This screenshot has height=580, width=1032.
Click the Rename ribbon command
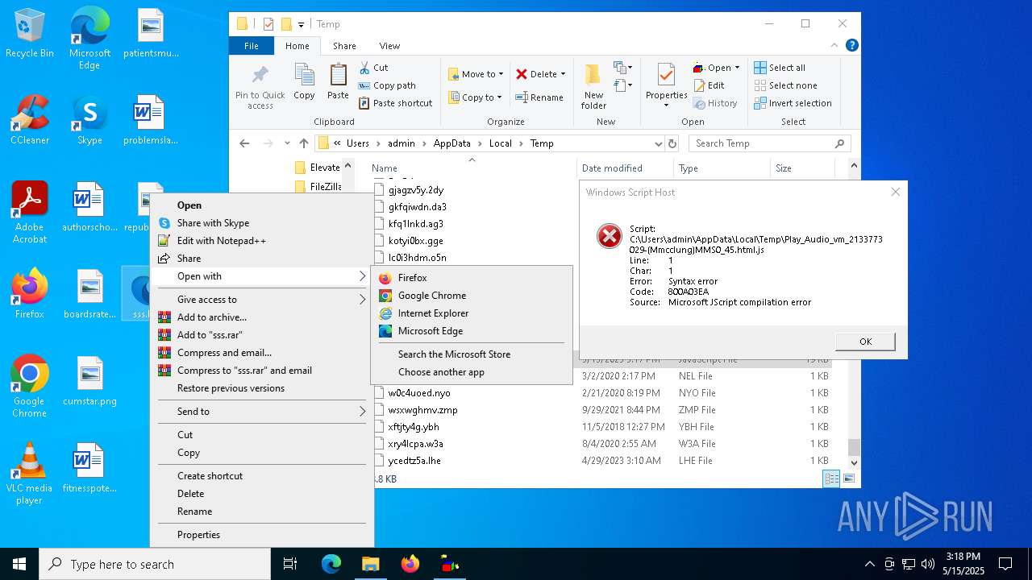539,97
